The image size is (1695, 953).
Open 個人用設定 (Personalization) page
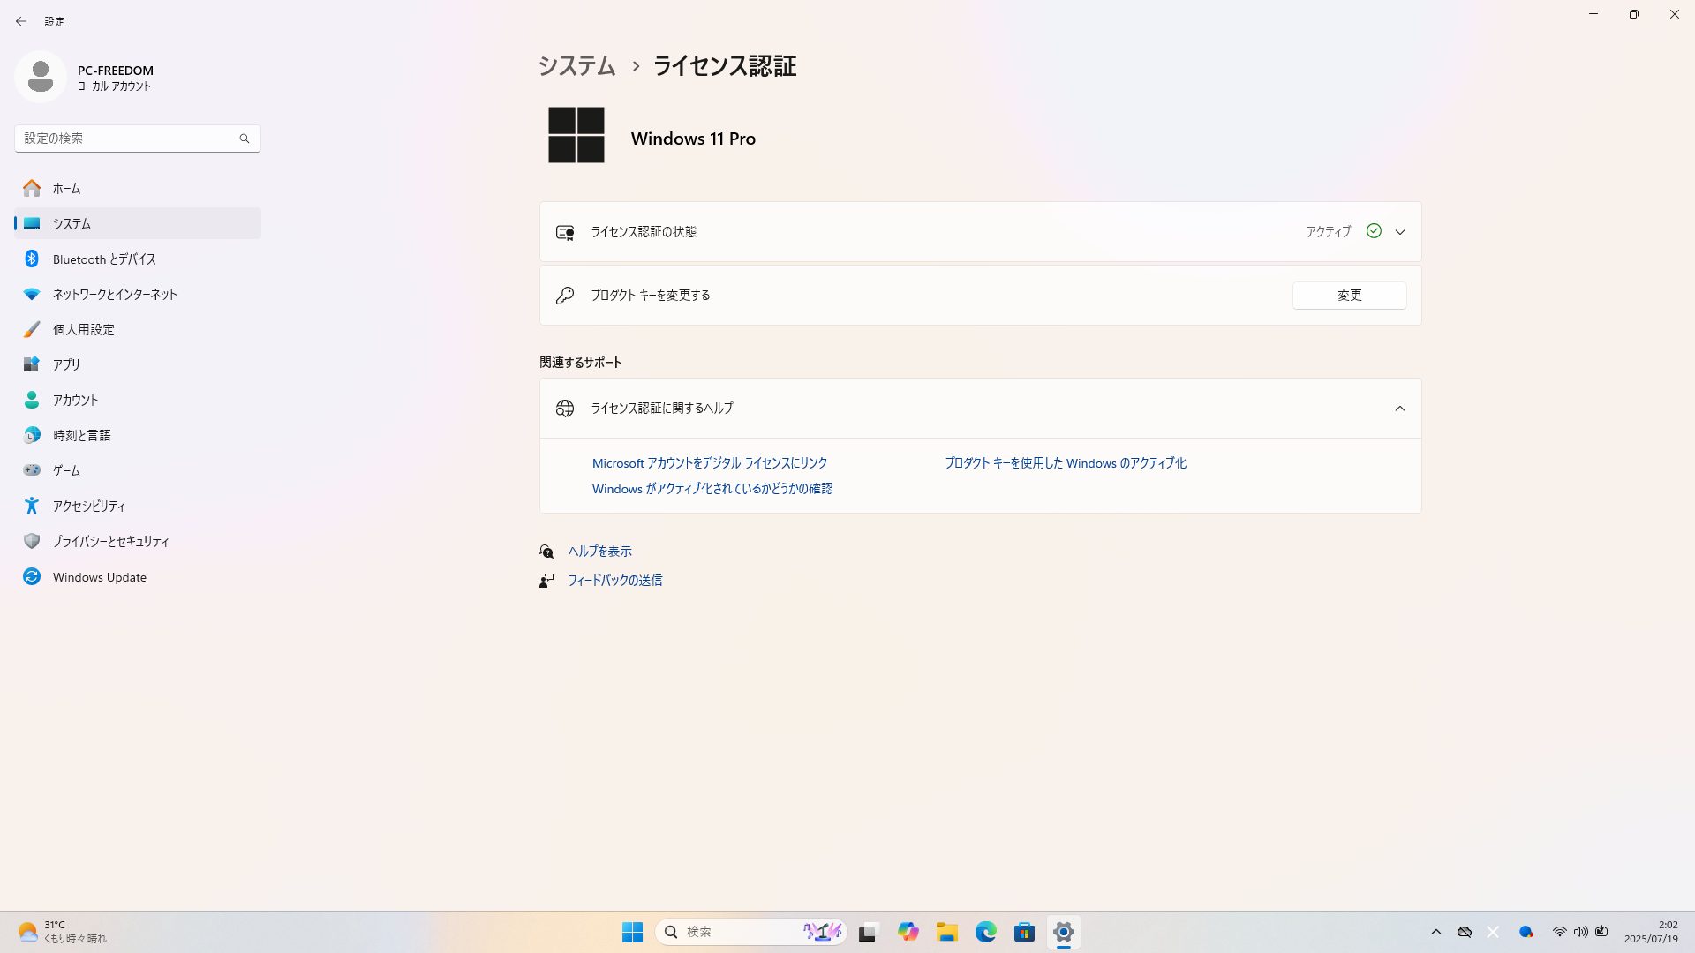point(83,329)
